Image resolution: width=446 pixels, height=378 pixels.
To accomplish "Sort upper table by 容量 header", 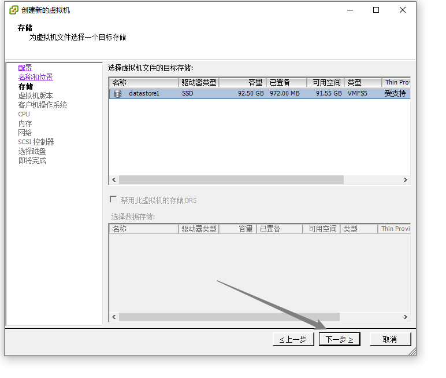I will click(242, 82).
